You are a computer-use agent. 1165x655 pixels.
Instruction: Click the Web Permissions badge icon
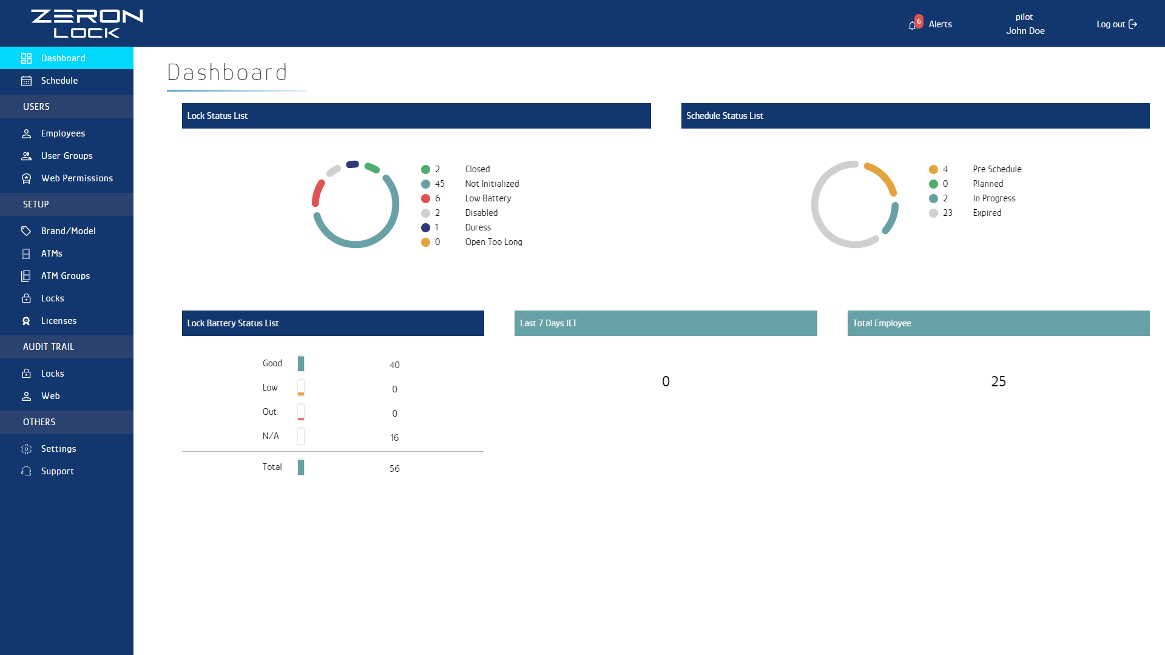(26, 178)
